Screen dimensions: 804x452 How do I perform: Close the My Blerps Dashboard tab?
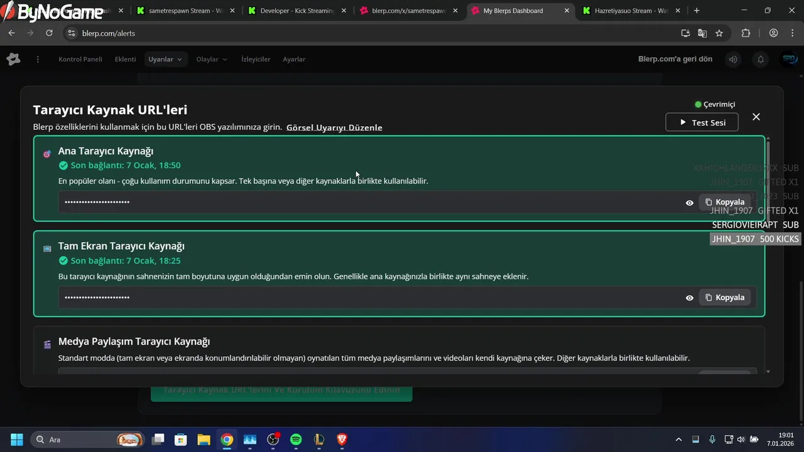(567, 11)
